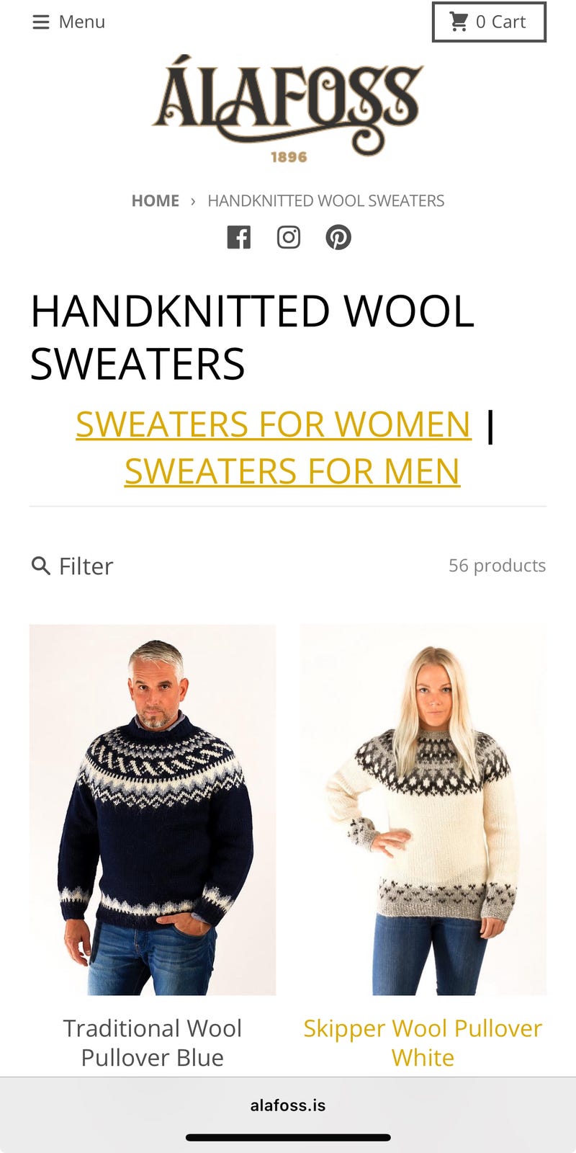
Task: Click the Filter magnifier icon
Action: click(41, 566)
